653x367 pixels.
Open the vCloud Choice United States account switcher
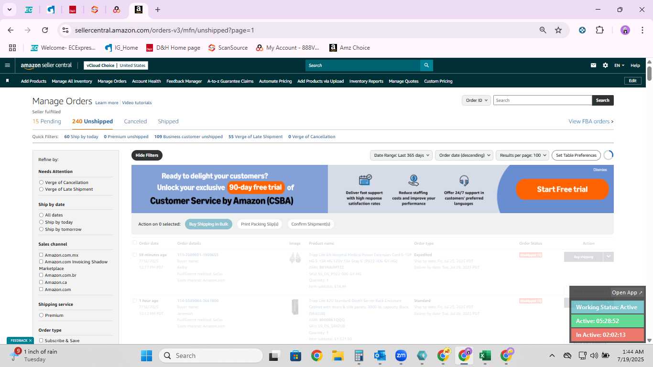point(116,65)
